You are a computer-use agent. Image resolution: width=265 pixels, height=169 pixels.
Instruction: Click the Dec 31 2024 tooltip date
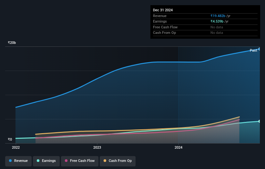tap(163, 10)
